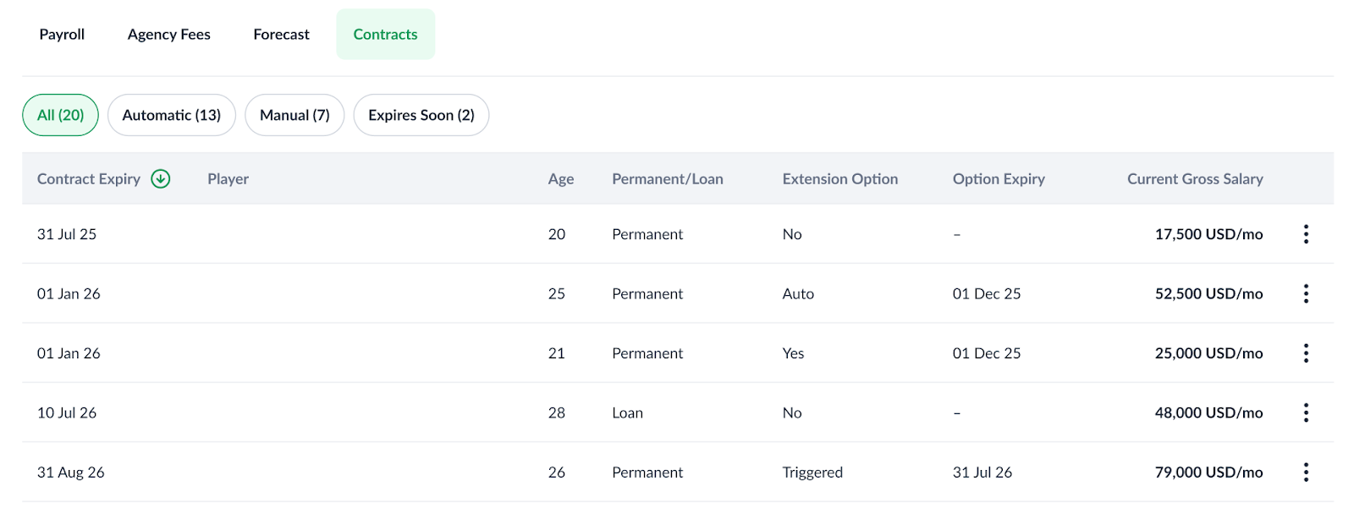Select the Contracts tab

[x=385, y=35]
